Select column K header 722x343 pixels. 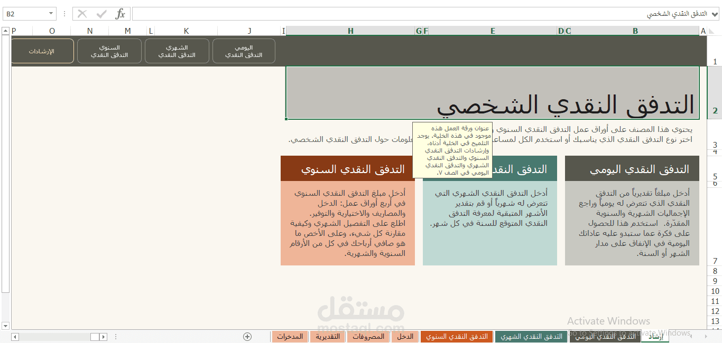coord(186,31)
